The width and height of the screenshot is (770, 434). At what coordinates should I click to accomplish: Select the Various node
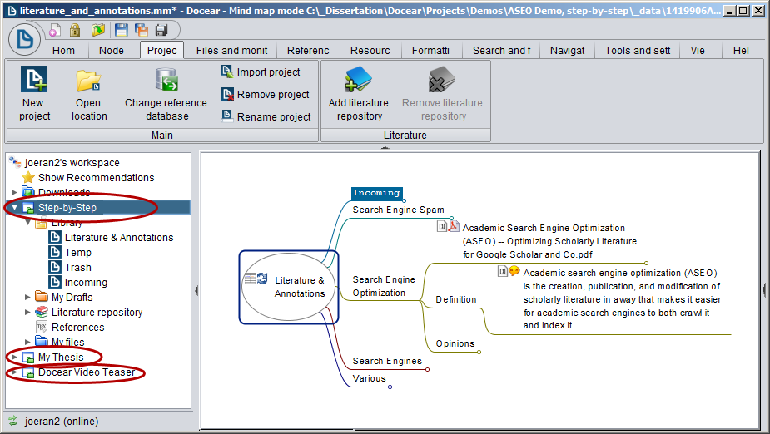[x=369, y=378]
